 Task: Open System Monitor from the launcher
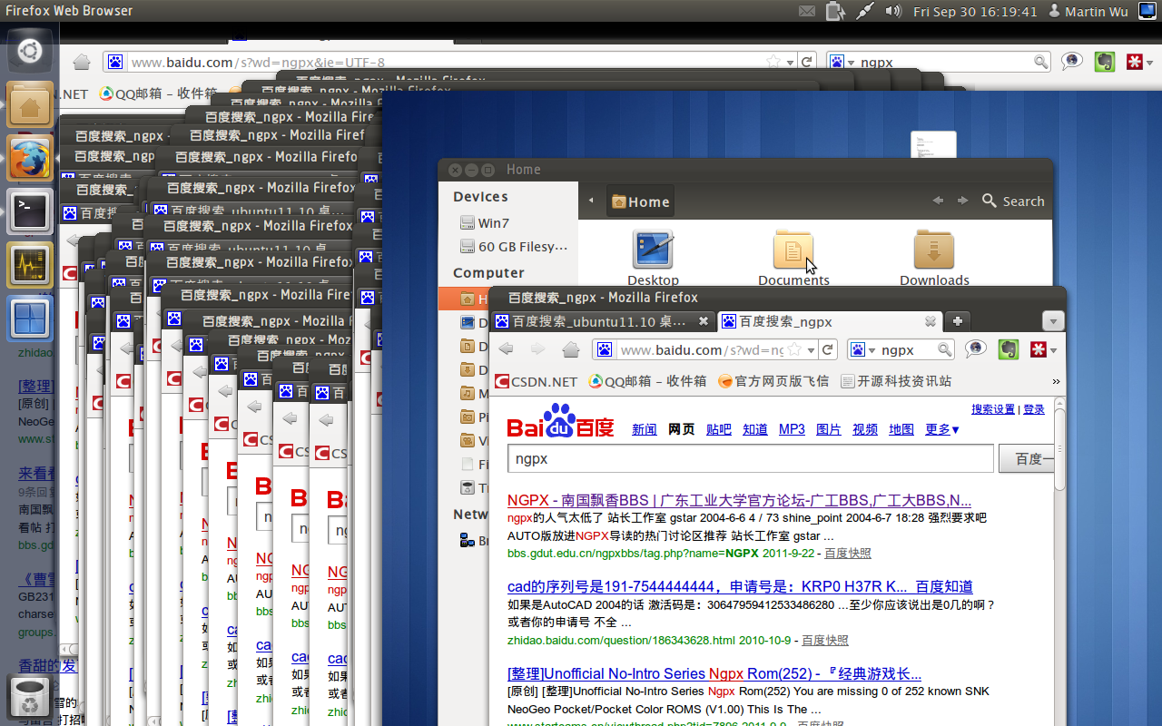(x=30, y=265)
